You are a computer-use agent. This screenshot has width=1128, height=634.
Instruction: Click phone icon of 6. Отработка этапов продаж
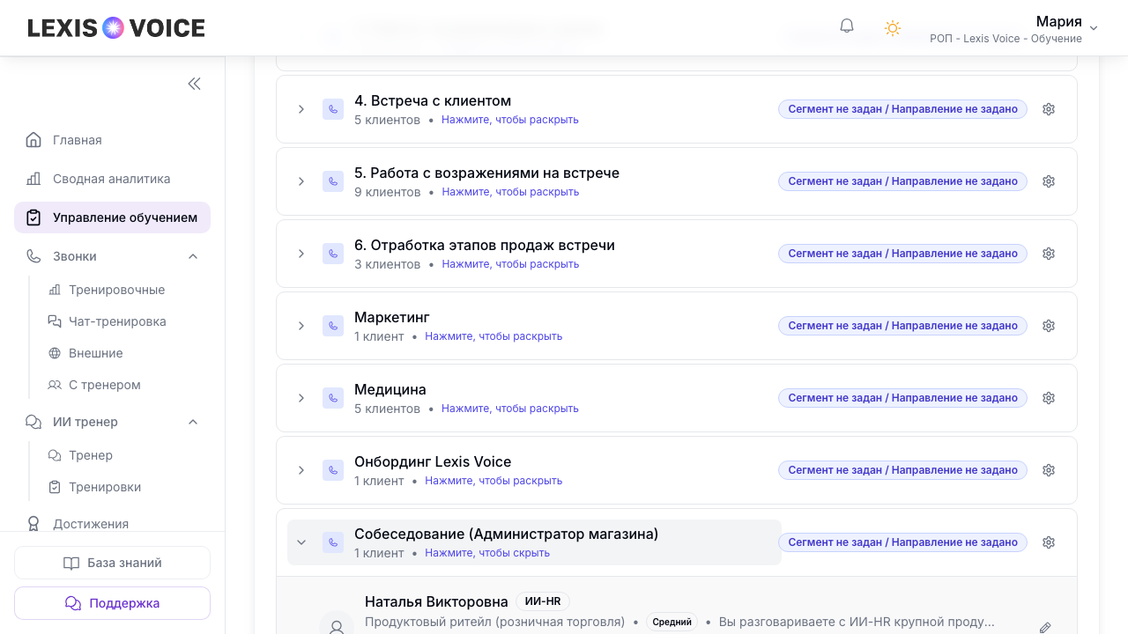(333, 254)
